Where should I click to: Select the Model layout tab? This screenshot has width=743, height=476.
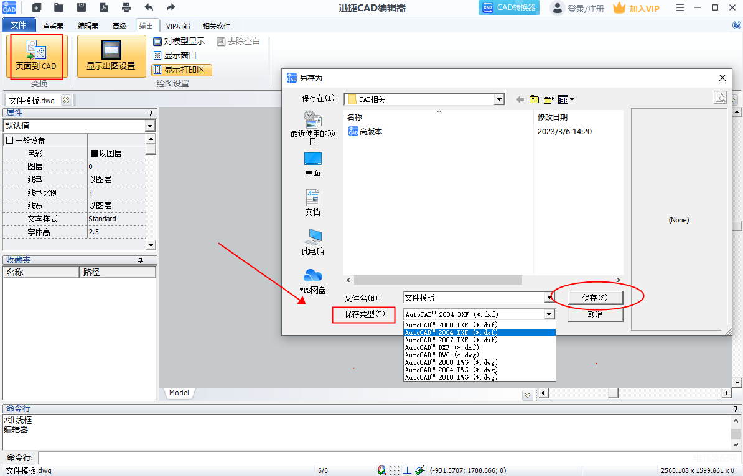pyautogui.click(x=179, y=393)
